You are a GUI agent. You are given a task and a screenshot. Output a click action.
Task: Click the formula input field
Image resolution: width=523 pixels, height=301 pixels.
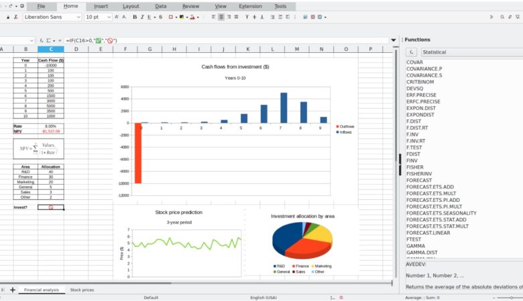coord(221,40)
